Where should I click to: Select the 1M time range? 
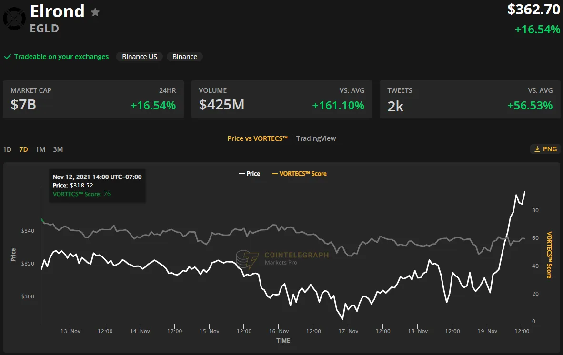coord(40,149)
